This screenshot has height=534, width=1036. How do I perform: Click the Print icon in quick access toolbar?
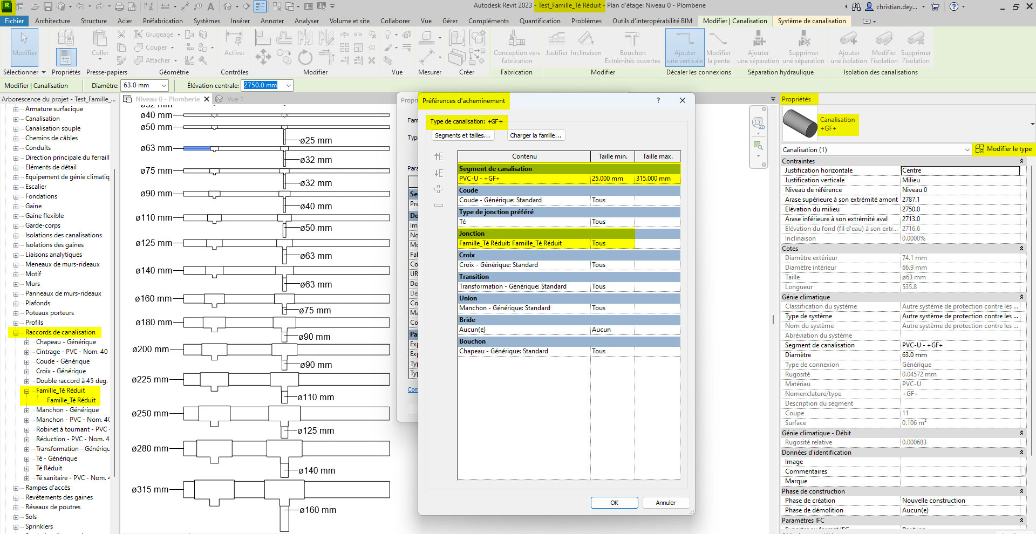(x=119, y=6)
